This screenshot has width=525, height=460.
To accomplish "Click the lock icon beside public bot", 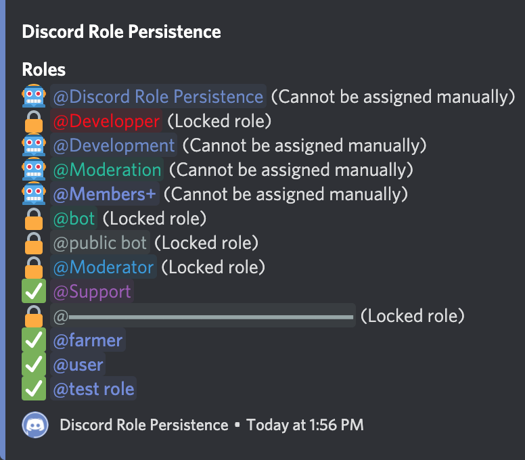I will coord(34,244).
